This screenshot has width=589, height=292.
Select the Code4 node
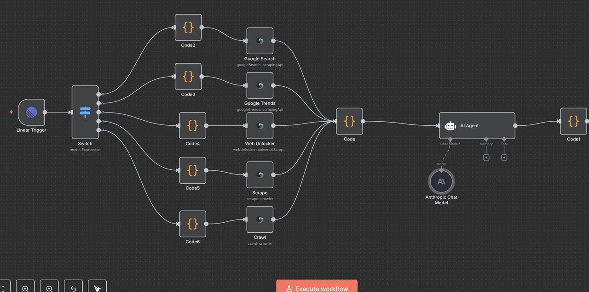(x=193, y=125)
